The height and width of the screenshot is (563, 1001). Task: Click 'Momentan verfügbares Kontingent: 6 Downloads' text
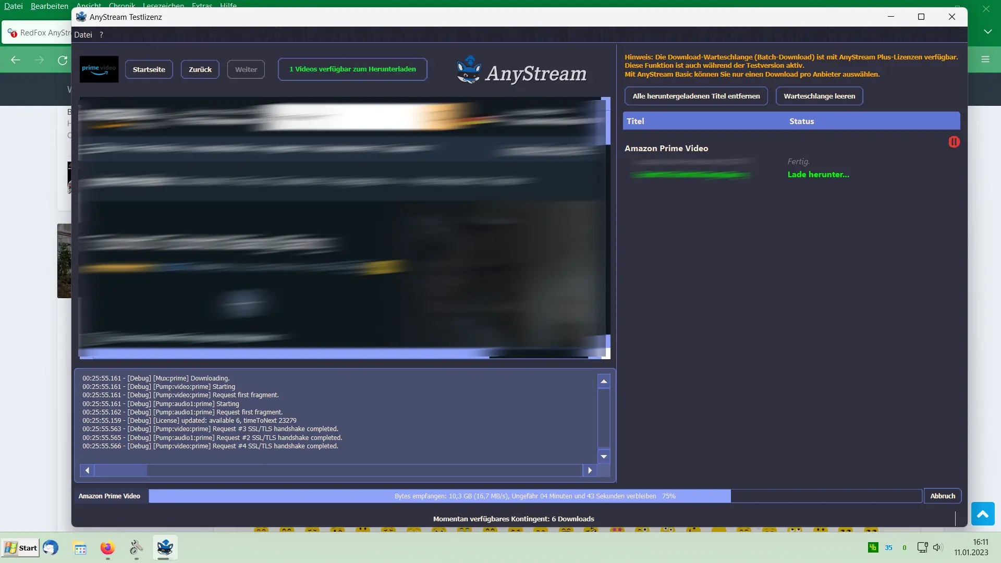coord(514,519)
